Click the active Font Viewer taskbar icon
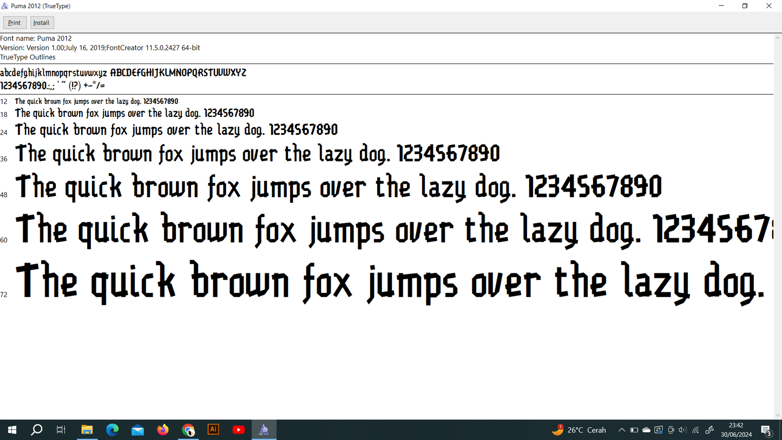This screenshot has width=782, height=440. click(x=264, y=429)
